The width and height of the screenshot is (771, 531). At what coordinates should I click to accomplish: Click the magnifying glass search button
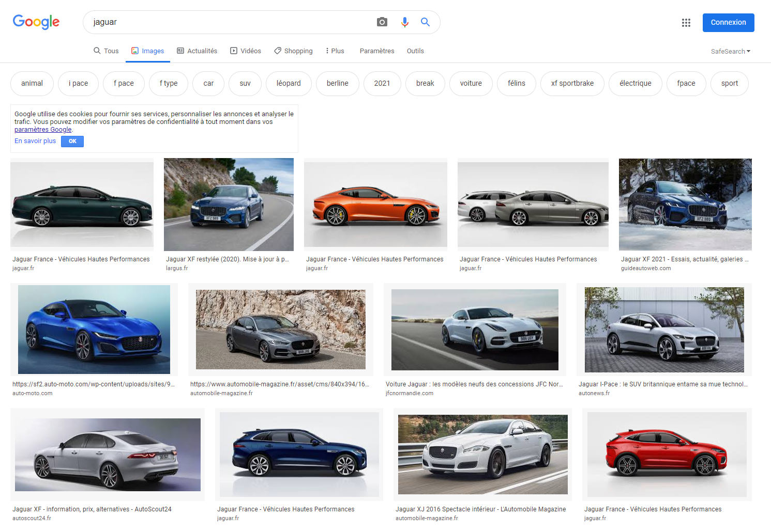(x=425, y=22)
